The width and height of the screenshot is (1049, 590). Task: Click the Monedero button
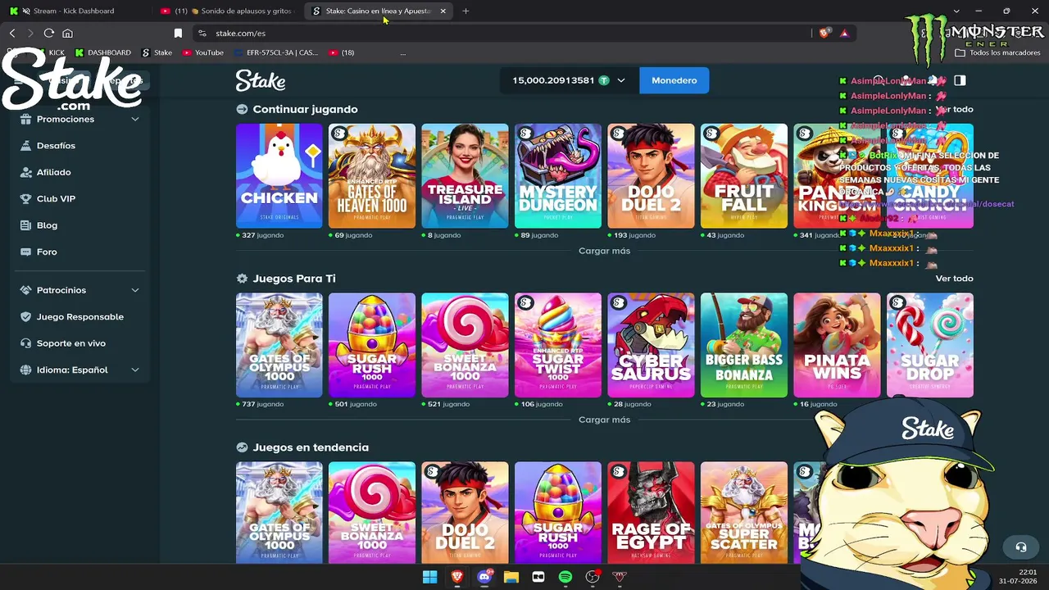[674, 80]
